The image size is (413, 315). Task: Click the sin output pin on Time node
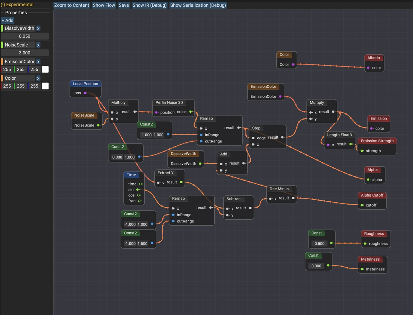tap(138, 190)
